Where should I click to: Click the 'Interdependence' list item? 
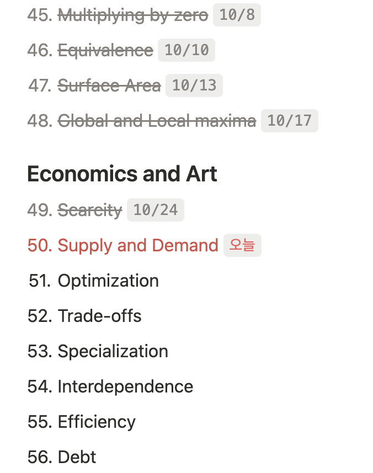pyautogui.click(x=125, y=386)
